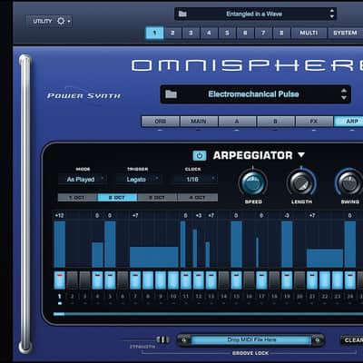
Task: Toggle arpeggiator step 1 button
Action: click(60, 280)
